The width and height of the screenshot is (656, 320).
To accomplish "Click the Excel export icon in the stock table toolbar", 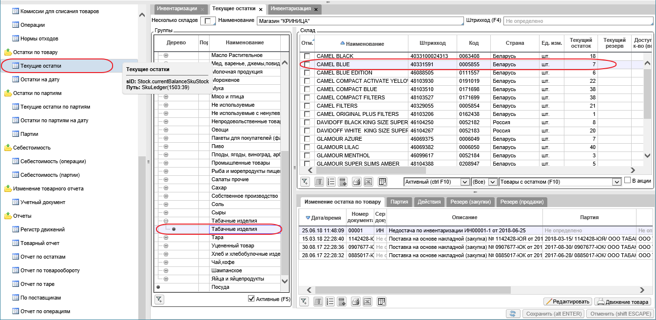I will coord(369,182).
